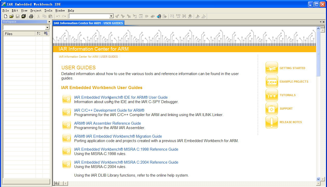
Task: Click breadcrumb IAR Information Center for ARM
Action: click(x=79, y=57)
